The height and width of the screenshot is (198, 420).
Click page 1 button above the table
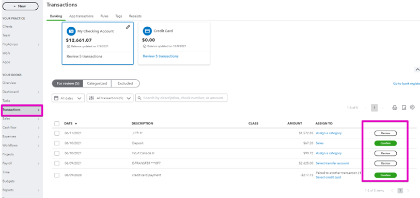pos(374,107)
